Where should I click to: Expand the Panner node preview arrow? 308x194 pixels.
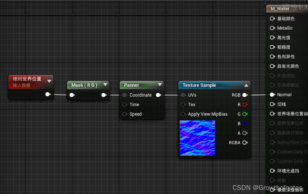pos(160,85)
